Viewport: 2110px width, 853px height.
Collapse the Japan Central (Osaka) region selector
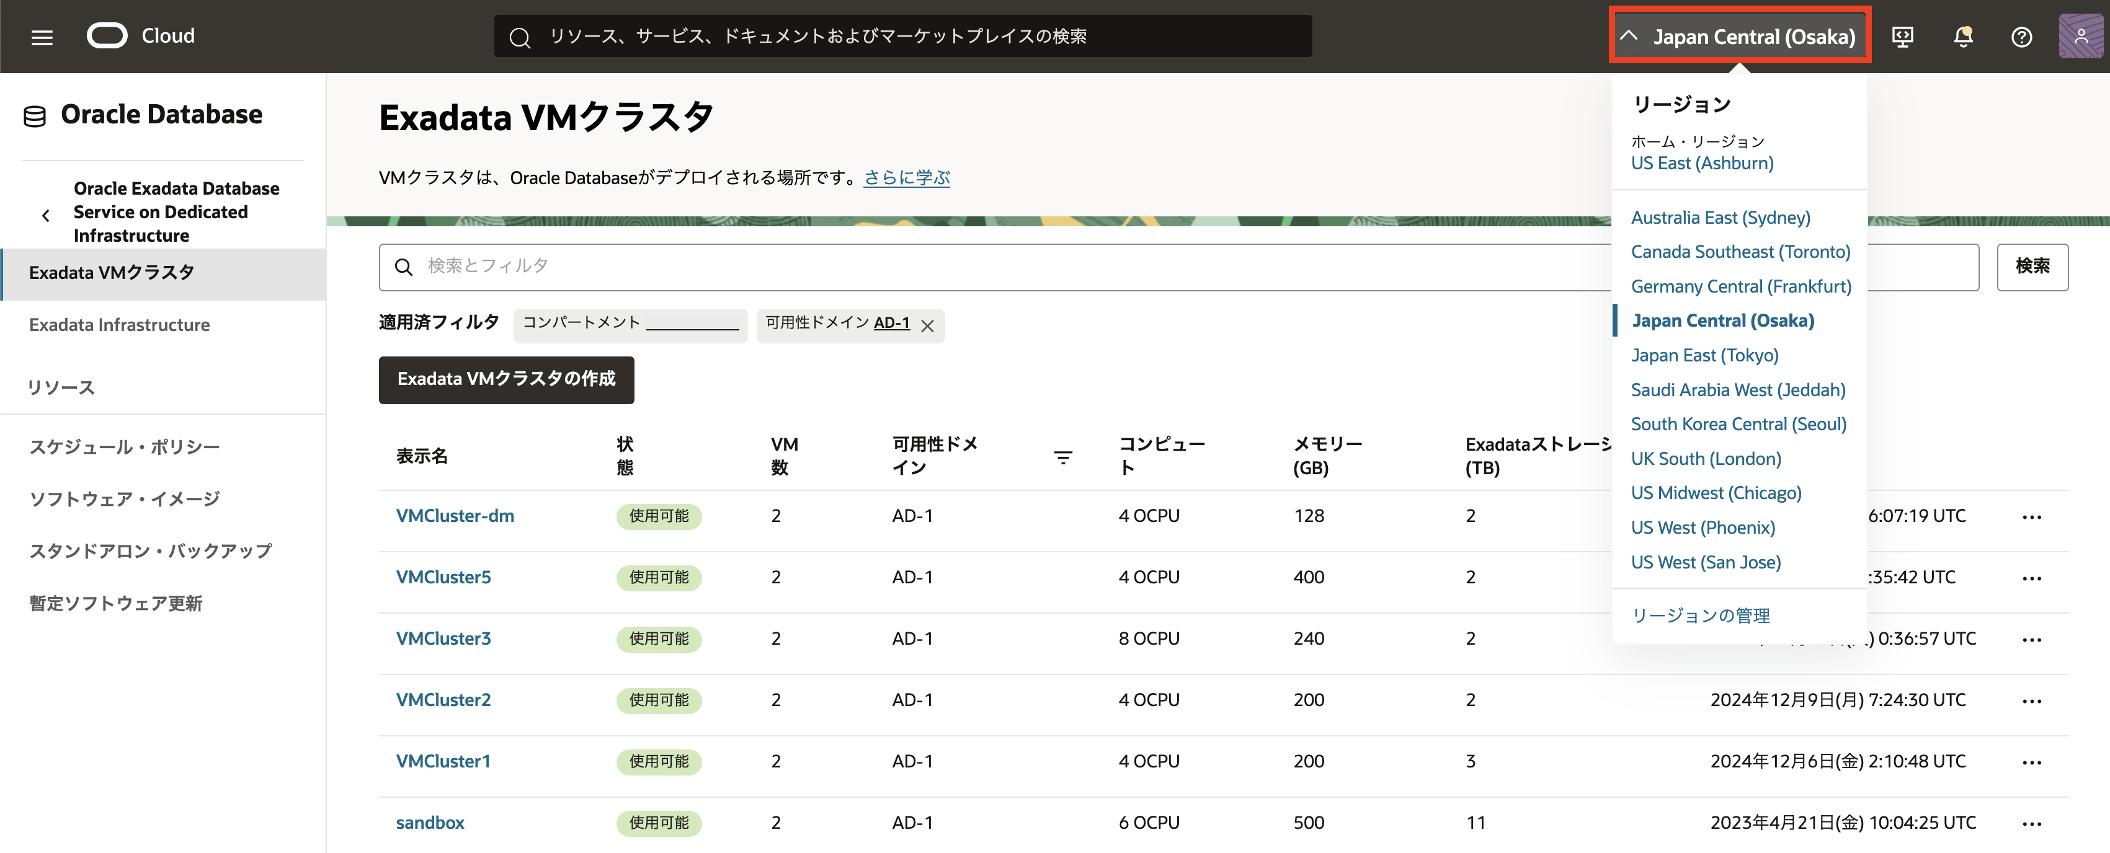[x=1739, y=36]
